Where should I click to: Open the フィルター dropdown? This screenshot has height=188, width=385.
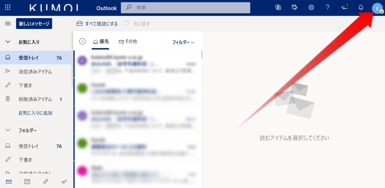[x=183, y=42]
